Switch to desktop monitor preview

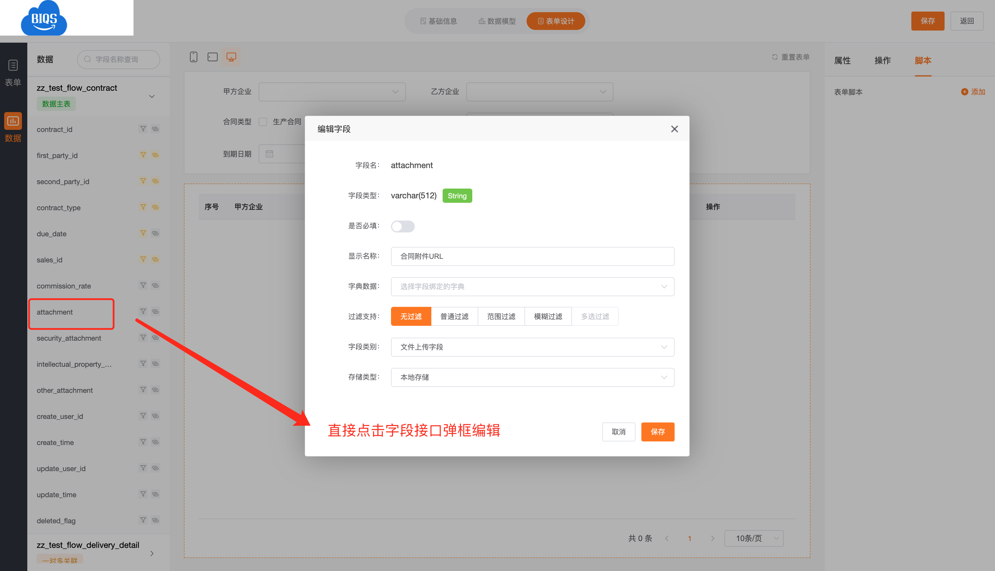(x=231, y=57)
